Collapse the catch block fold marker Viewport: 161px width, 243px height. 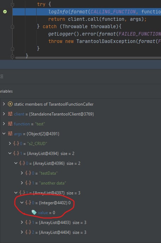(x=13, y=27)
